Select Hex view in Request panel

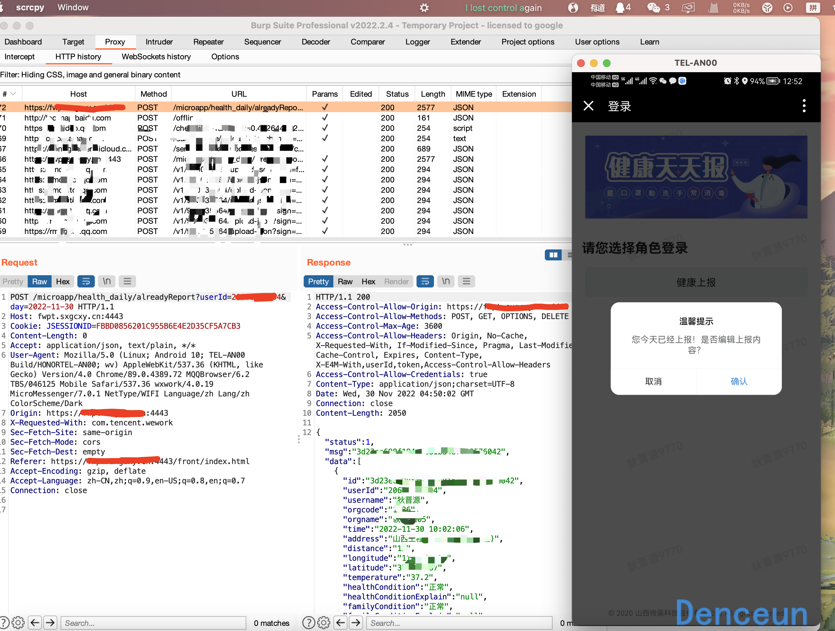click(x=63, y=282)
